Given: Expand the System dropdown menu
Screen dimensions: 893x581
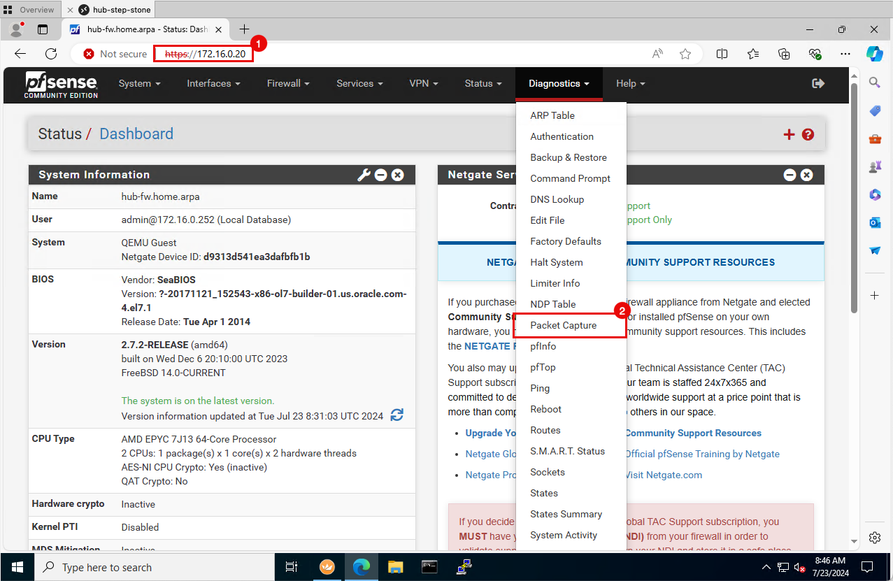Looking at the screenshot, I should pos(139,83).
